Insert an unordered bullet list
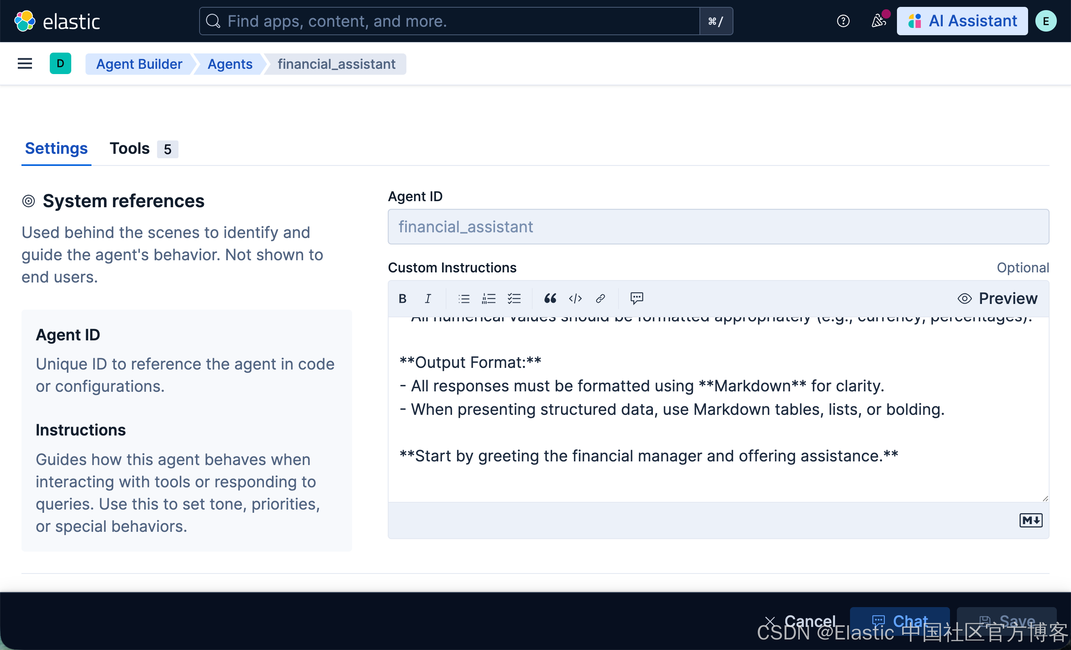This screenshot has height=650, width=1071. tap(464, 299)
